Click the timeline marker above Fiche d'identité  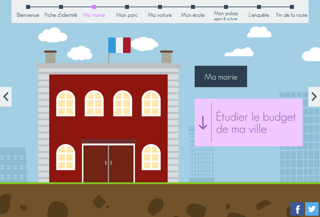[61, 7]
